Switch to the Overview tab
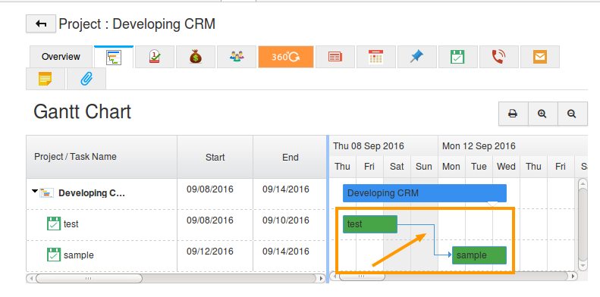The width and height of the screenshot is (600, 297). tap(61, 57)
